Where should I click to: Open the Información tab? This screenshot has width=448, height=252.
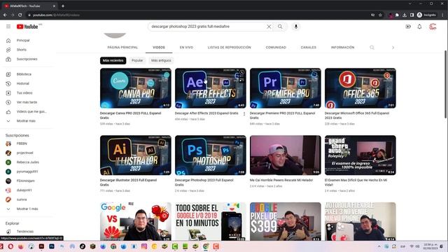[342, 48]
